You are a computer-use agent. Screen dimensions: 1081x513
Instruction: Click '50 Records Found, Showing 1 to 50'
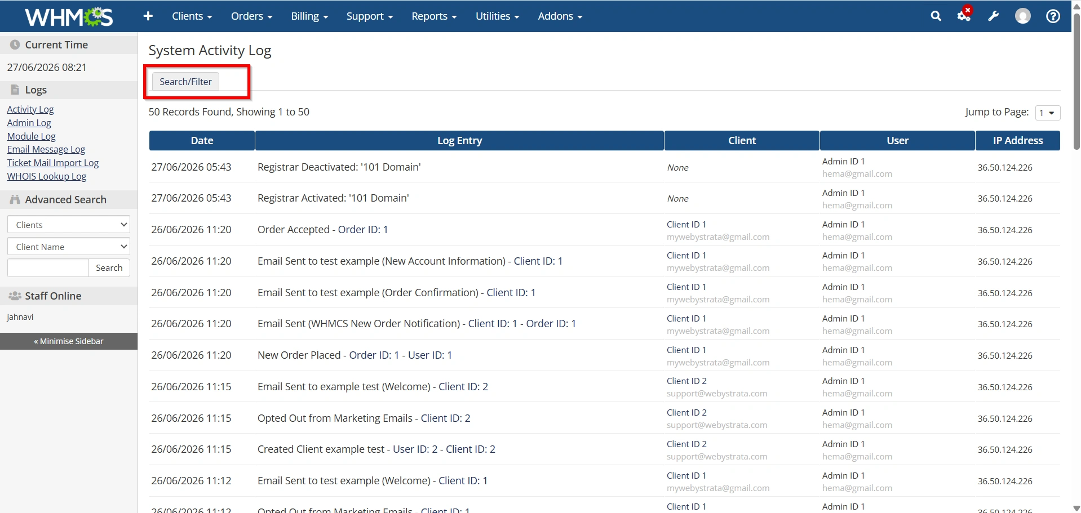[x=229, y=112]
